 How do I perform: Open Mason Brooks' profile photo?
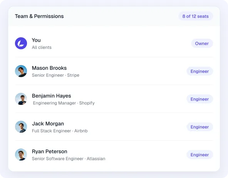(x=21, y=71)
